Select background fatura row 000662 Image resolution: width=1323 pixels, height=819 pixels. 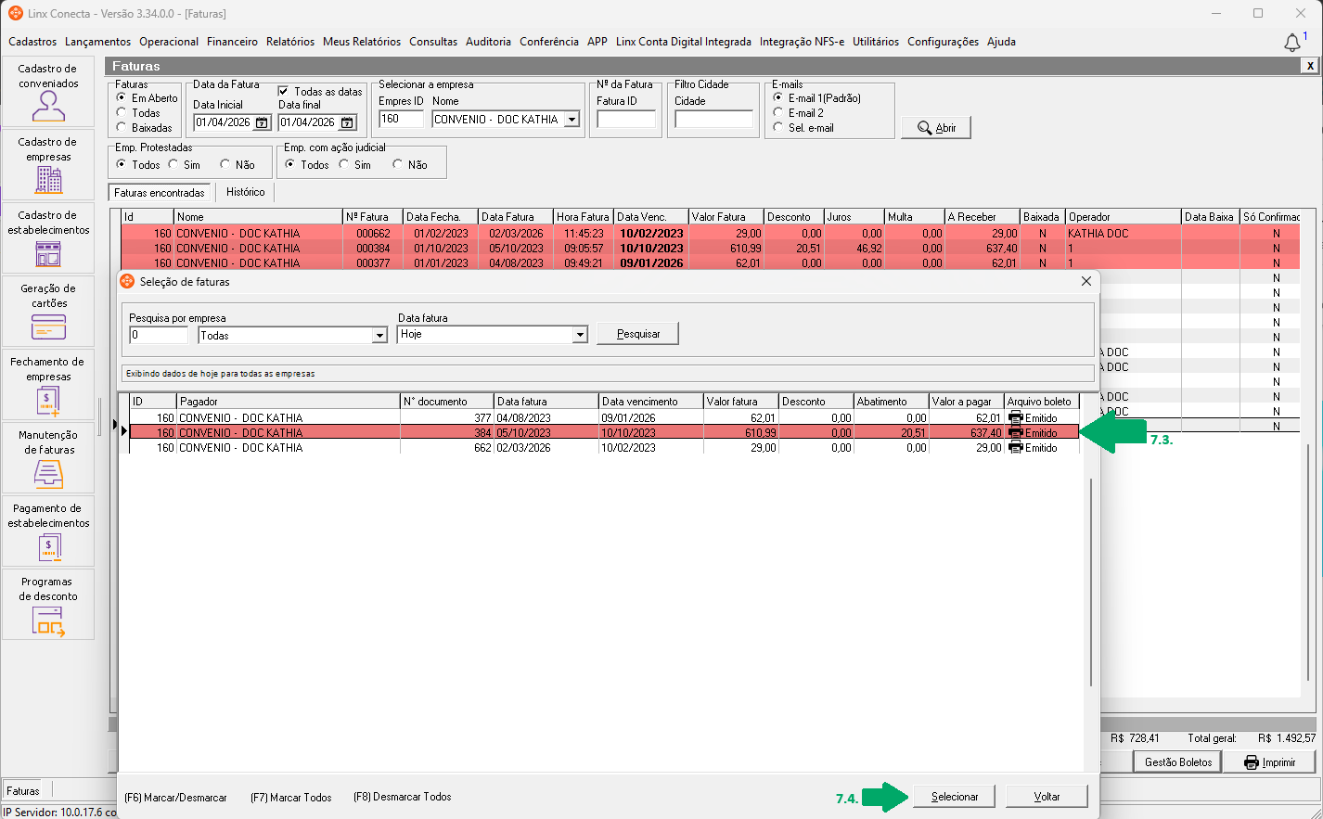click(711, 234)
